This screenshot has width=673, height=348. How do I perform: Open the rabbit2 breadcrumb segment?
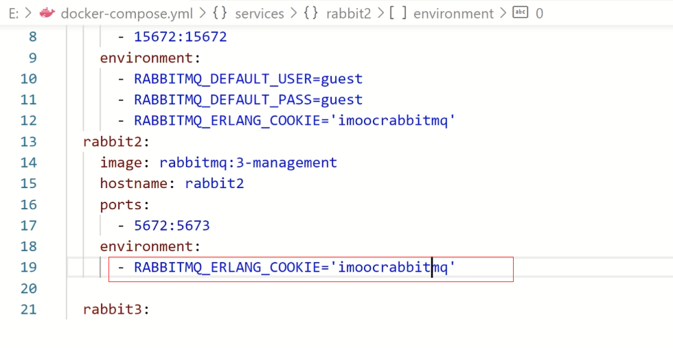click(348, 14)
